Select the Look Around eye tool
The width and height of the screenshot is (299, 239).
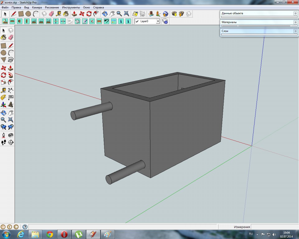pos(11,135)
